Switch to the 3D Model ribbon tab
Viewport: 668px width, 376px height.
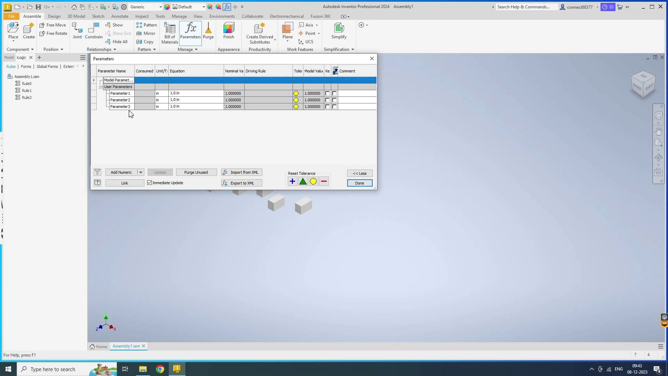pos(76,16)
